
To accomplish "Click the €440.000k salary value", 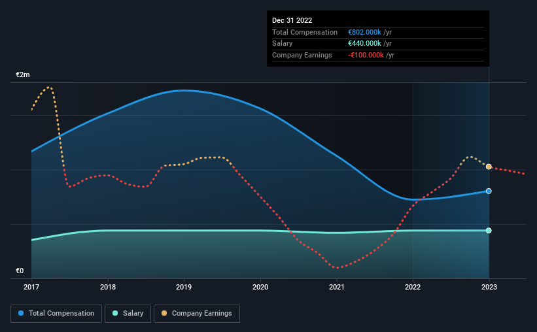I will (364, 44).
